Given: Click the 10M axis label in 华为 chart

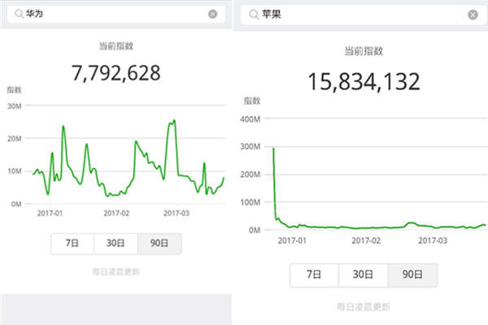Looking at the screenshot, I should [15, 171].
